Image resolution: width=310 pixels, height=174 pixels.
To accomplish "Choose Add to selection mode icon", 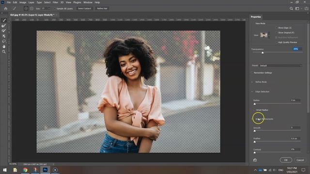I will 26,9.
